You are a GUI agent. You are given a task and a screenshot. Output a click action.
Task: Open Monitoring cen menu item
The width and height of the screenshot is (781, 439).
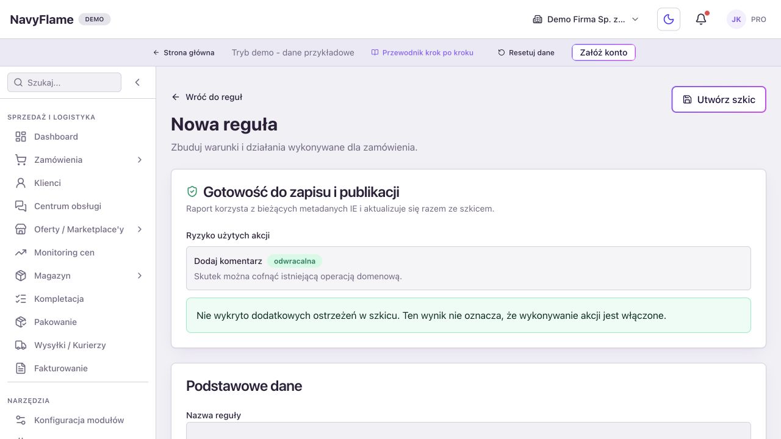coord(77,252)
